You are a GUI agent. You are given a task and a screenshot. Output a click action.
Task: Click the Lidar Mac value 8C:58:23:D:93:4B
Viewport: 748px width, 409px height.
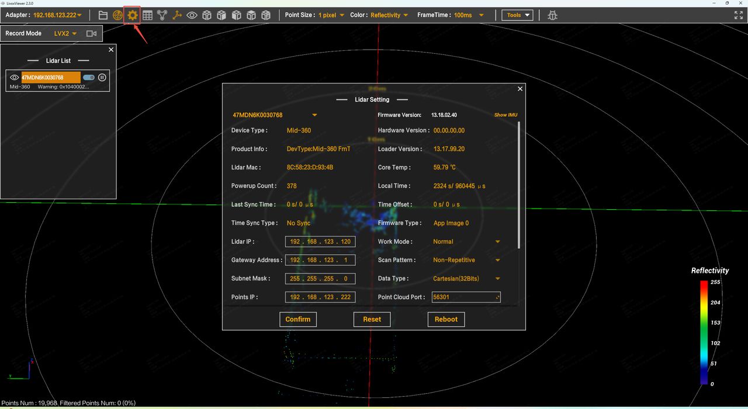coord(310,168)
